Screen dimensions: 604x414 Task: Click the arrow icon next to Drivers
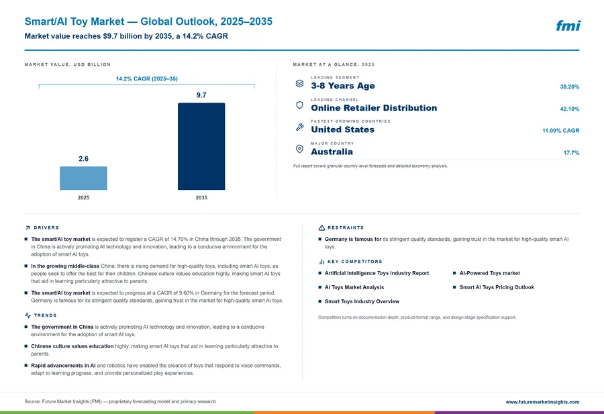click(28, 228)
